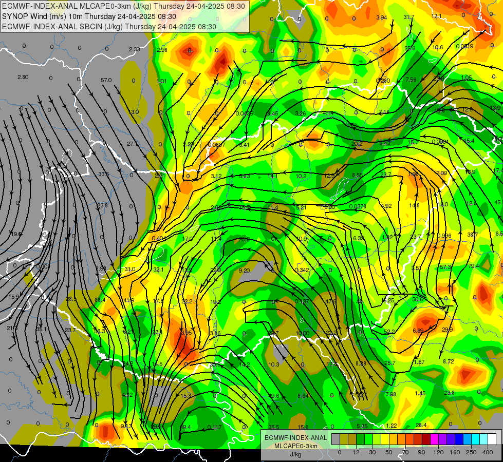
Task: Click the J/kg unit label in the legend
Action: click(295, 454)
